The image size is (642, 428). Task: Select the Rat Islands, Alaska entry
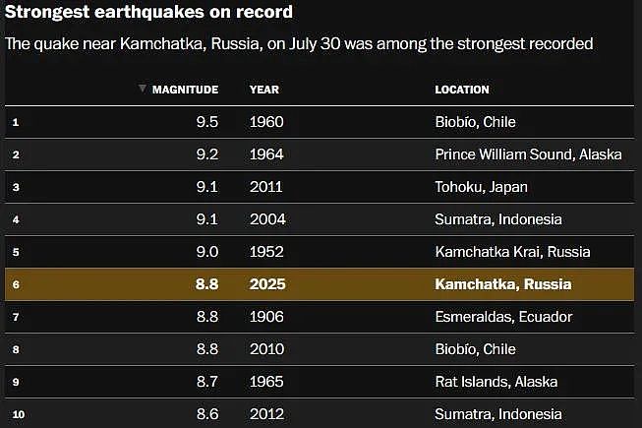pyautogui.click(x=320, y=382)
